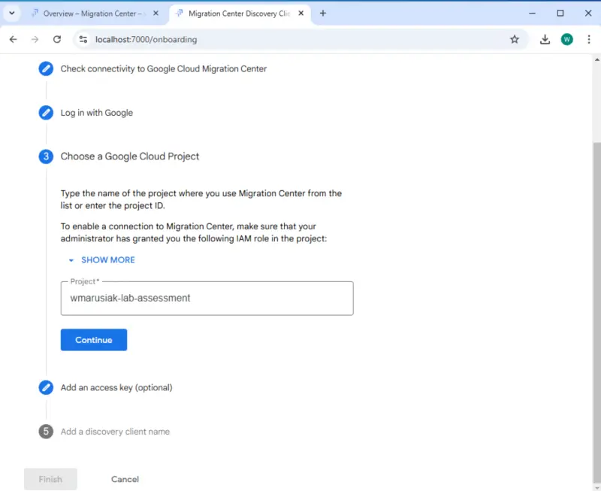
Task: Reload the onboarding page
Action: click(57, 39)
